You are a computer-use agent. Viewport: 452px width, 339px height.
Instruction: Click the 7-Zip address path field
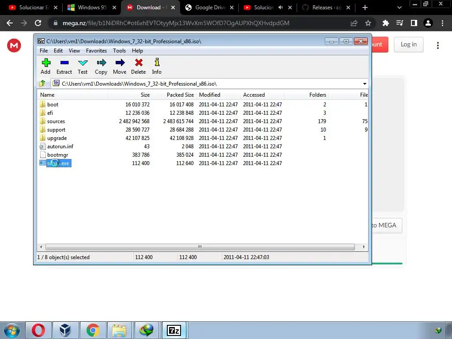(x=210, y=84)
